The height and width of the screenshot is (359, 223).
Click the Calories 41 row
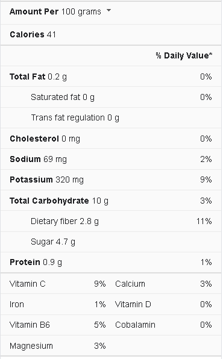(x=111, y=34)
